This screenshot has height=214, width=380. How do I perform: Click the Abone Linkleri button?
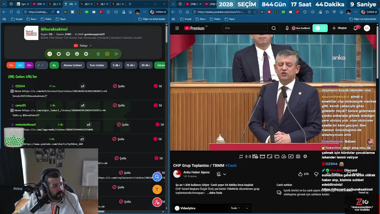click(72, 65)
